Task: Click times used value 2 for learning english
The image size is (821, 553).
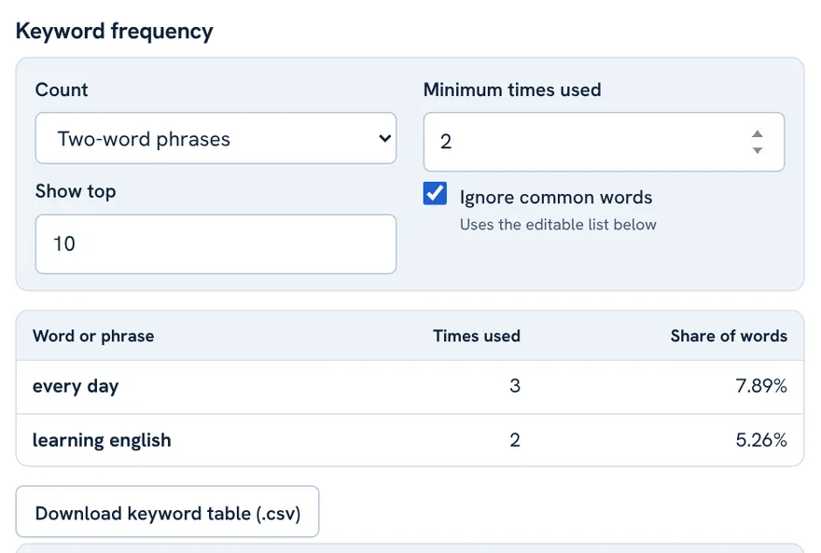Action: [x=515, y=440]
